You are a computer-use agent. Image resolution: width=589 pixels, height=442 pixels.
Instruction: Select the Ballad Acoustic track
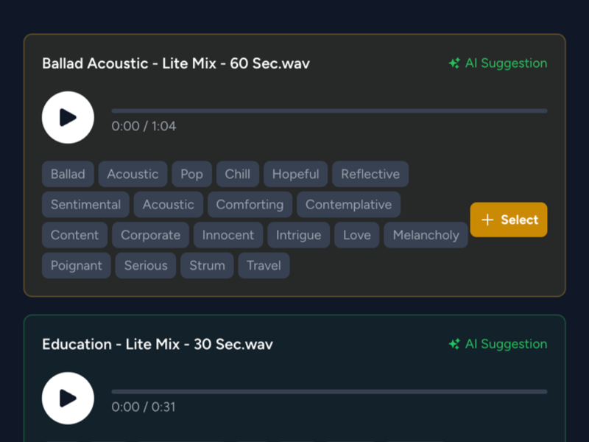(x=509, y=220)
